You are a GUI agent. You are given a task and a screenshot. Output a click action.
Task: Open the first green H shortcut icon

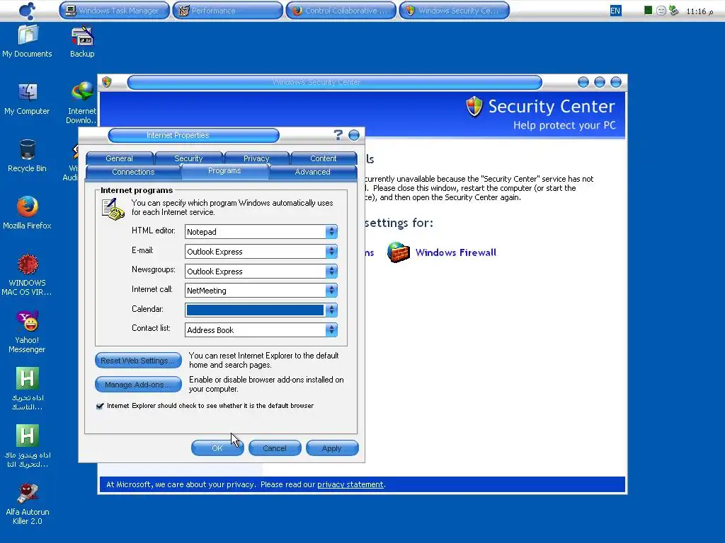point(28,378)
